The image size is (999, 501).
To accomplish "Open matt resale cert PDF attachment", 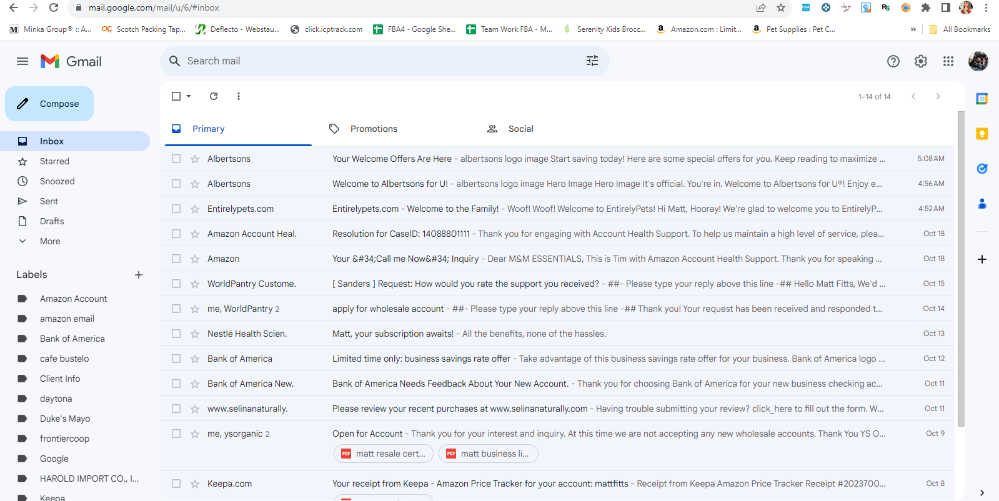I will click(x=384, y=454).
